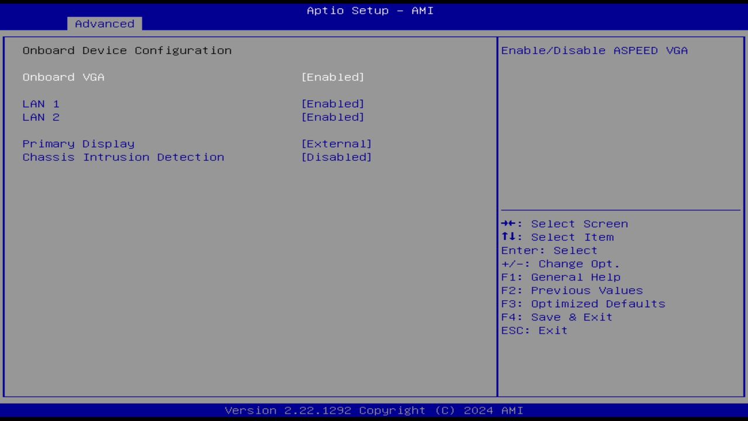Click the Enable/Disable ASPEED VGA help text

pos(594,51)
